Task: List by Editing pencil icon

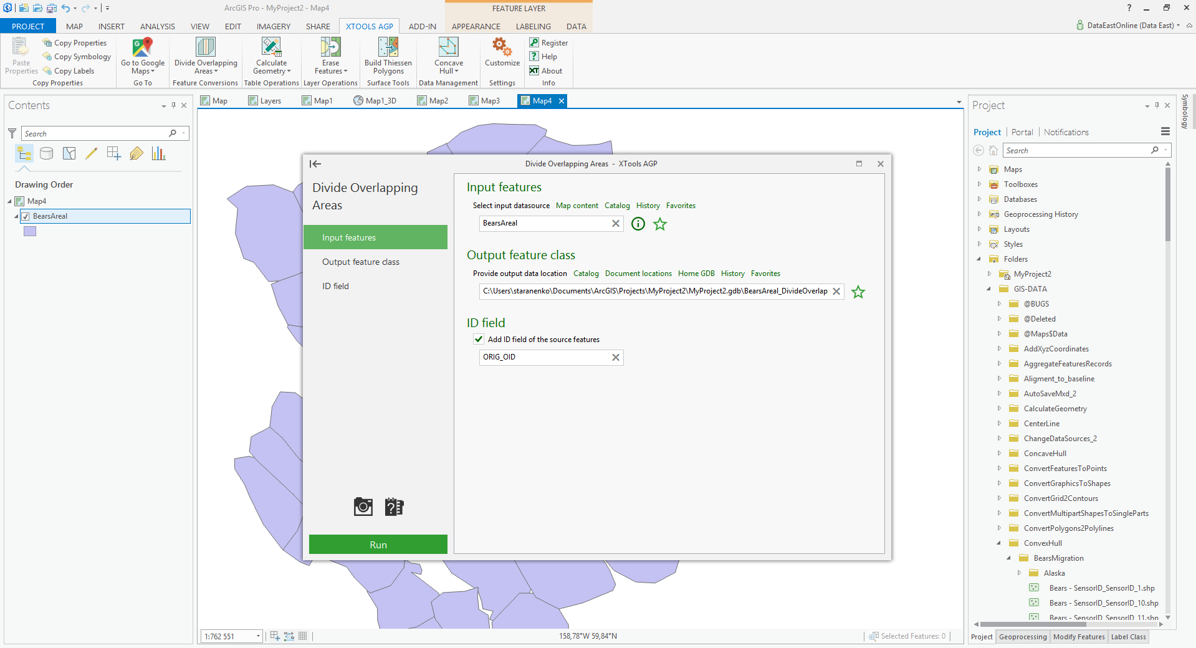Action: [92, 153]
